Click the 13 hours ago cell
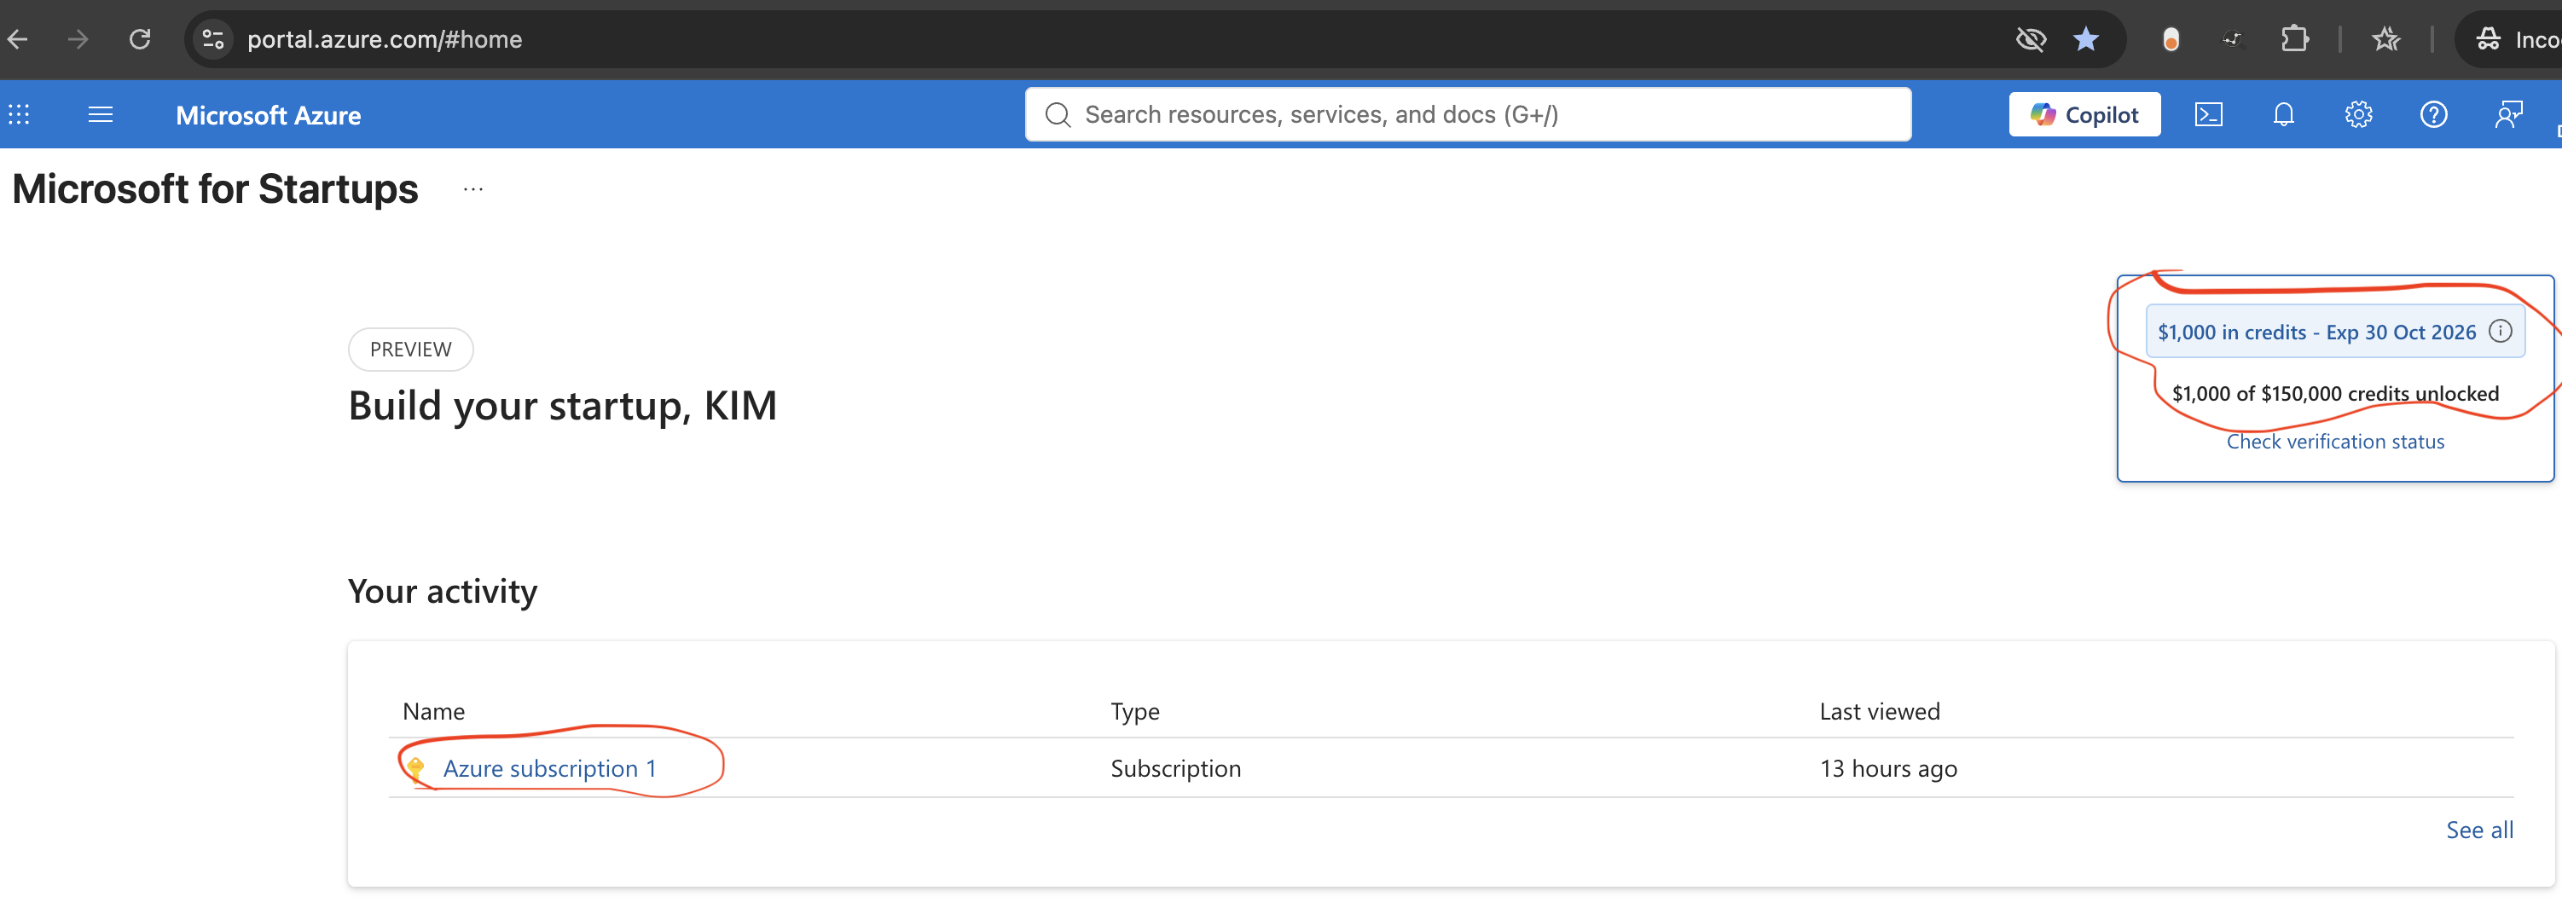 1887,768
